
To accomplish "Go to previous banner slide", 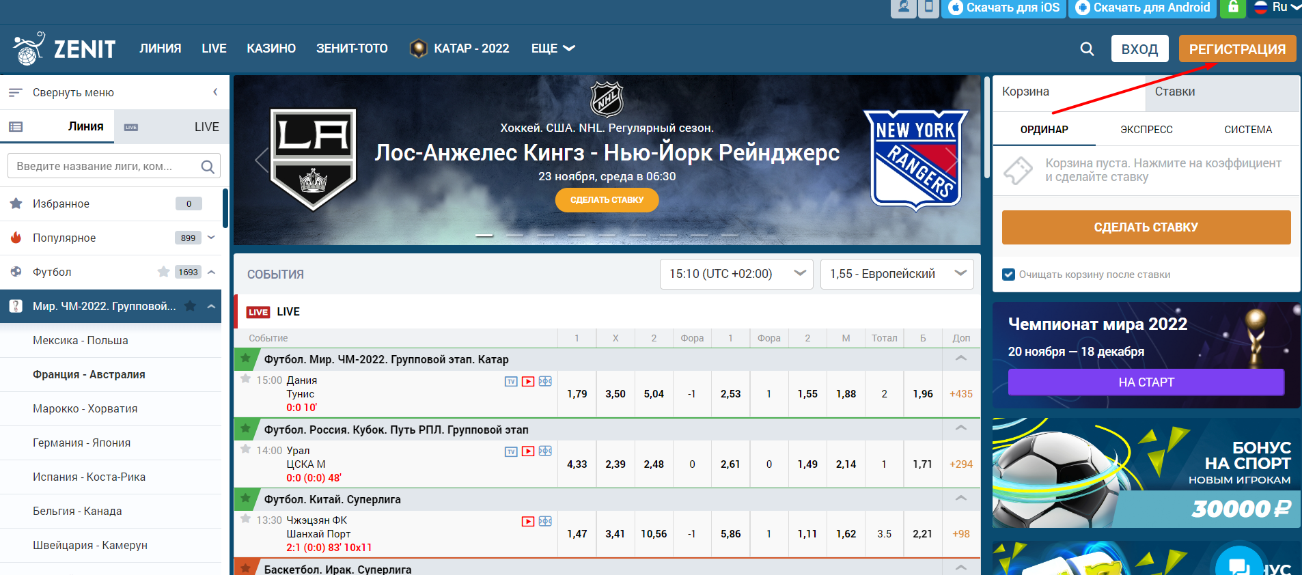I will click(261, 160).
